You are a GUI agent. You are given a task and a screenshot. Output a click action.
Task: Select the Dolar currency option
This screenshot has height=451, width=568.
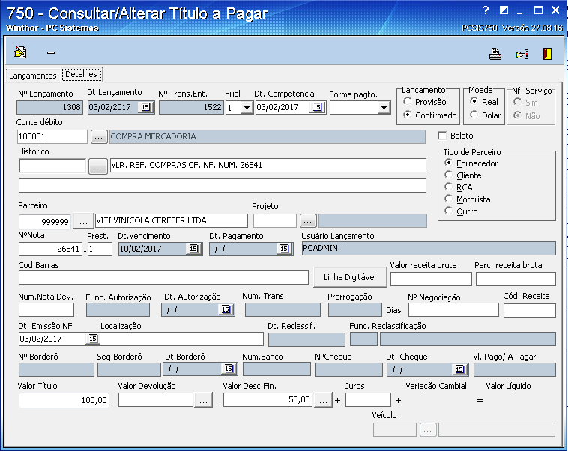coord(474,115)
